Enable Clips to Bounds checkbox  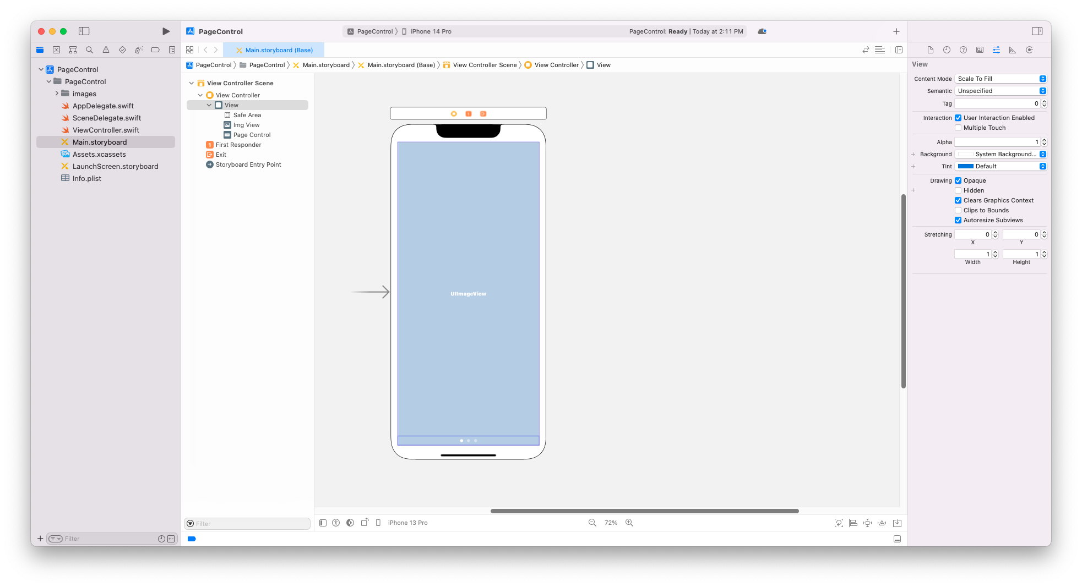pyautogui.click(x=958, y=210)
